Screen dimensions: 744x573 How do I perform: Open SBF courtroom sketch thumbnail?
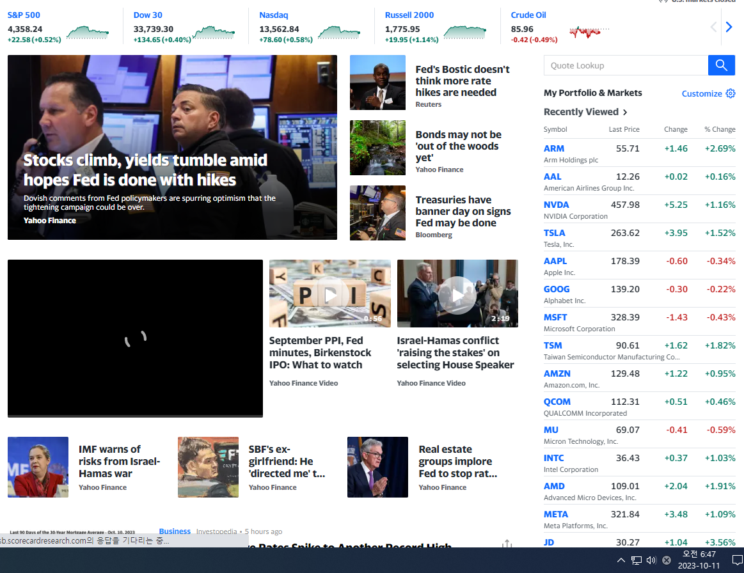point(208,467)
